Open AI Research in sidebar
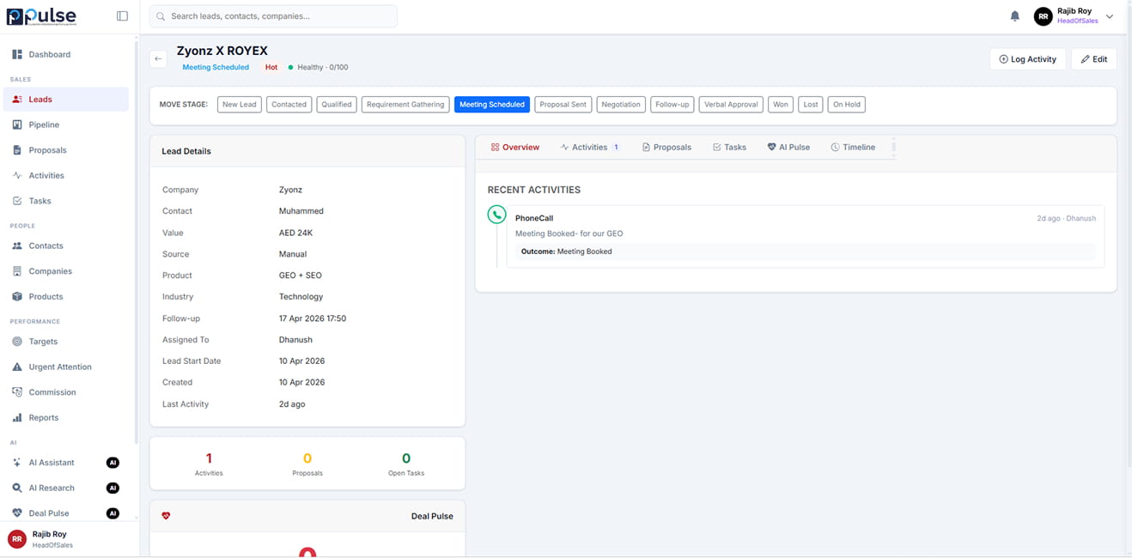Viewport: 1132px width, 558px height. [51, 488]
